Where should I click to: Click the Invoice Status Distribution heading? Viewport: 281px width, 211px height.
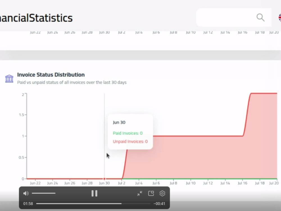coord(51,75)
